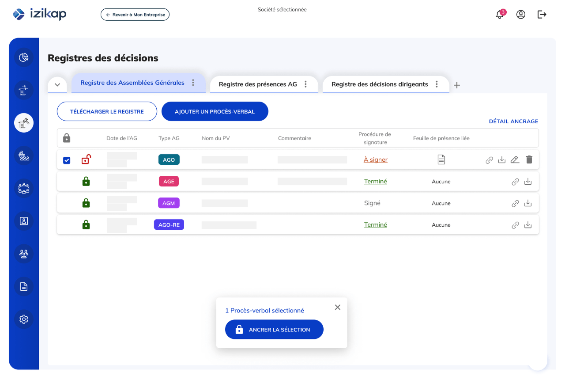
Task: Expand the chevron dropdown left of tabs
Action: (57, 85)
